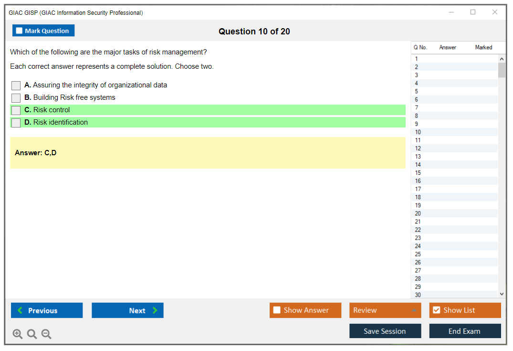Click the Save Session button

click(385, 330)
